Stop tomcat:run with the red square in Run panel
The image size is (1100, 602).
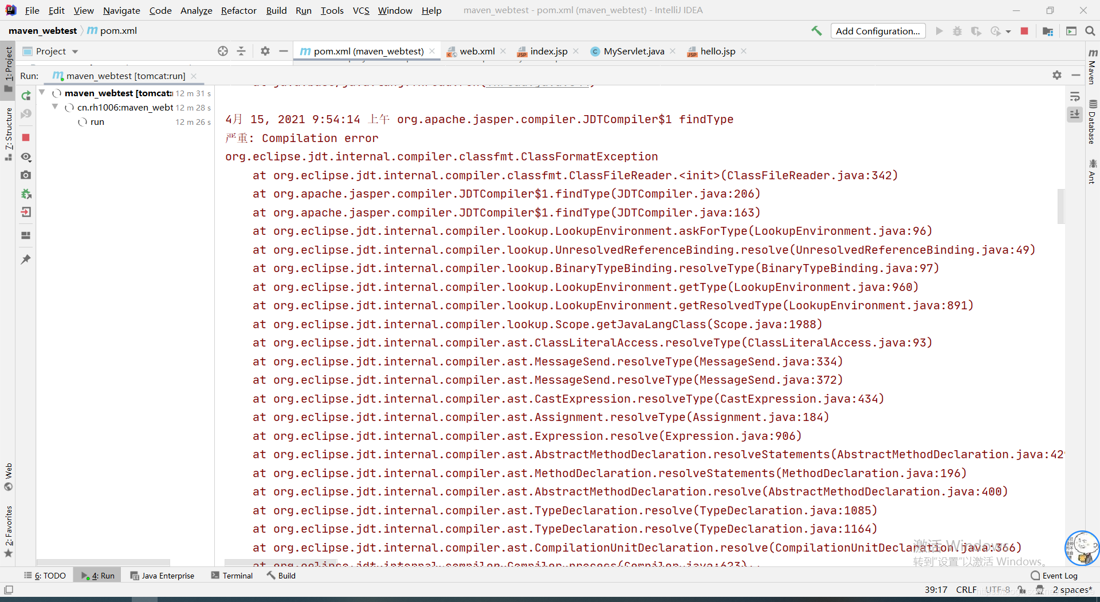coord(26,137)
